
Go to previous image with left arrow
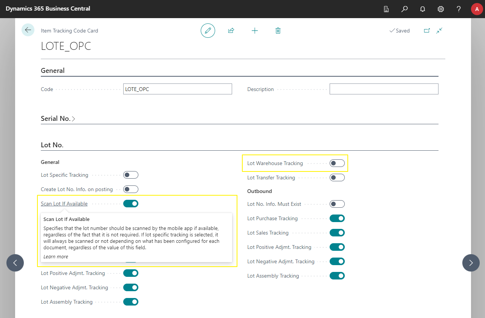click(15, 263)
